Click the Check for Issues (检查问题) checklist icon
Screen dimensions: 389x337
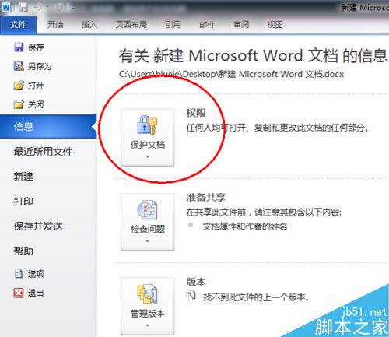(x=147, y=210)
